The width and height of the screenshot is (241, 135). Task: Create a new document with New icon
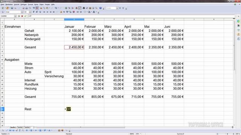click(3, 8)
